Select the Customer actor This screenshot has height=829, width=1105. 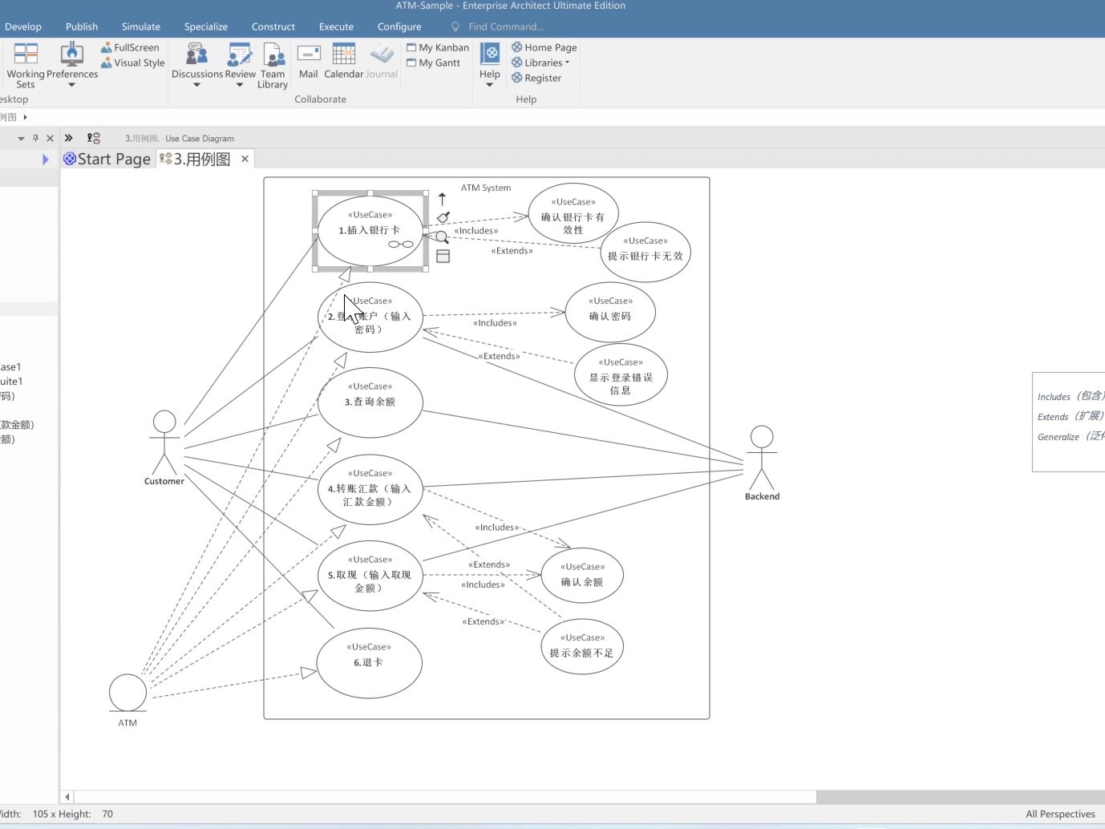(x=164, y=447)
